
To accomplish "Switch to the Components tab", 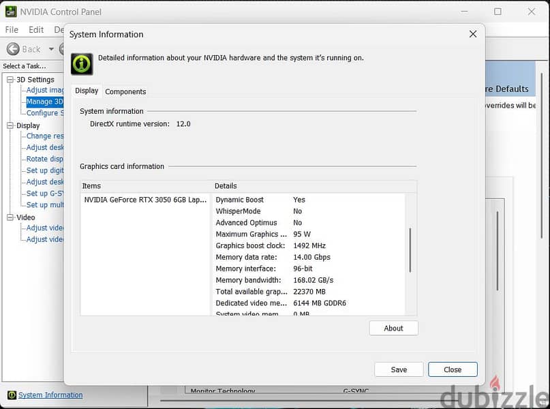I will [125, 91].
